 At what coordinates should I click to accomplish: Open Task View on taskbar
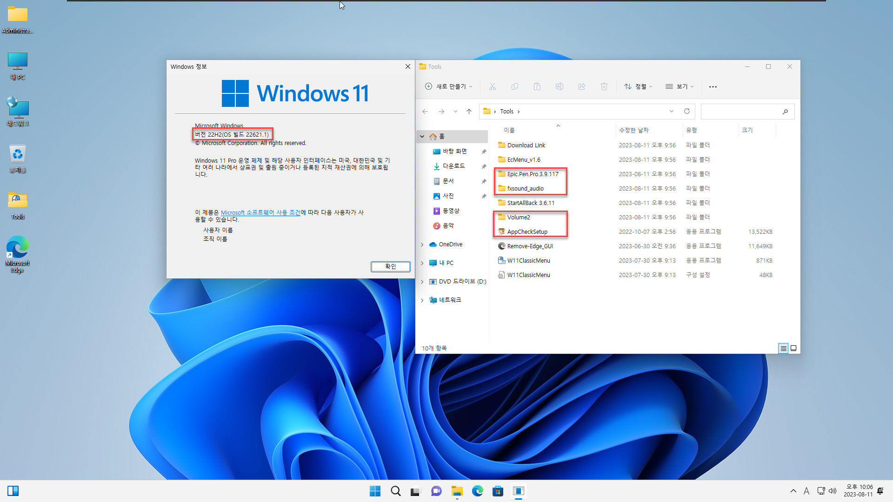(416, 491)
